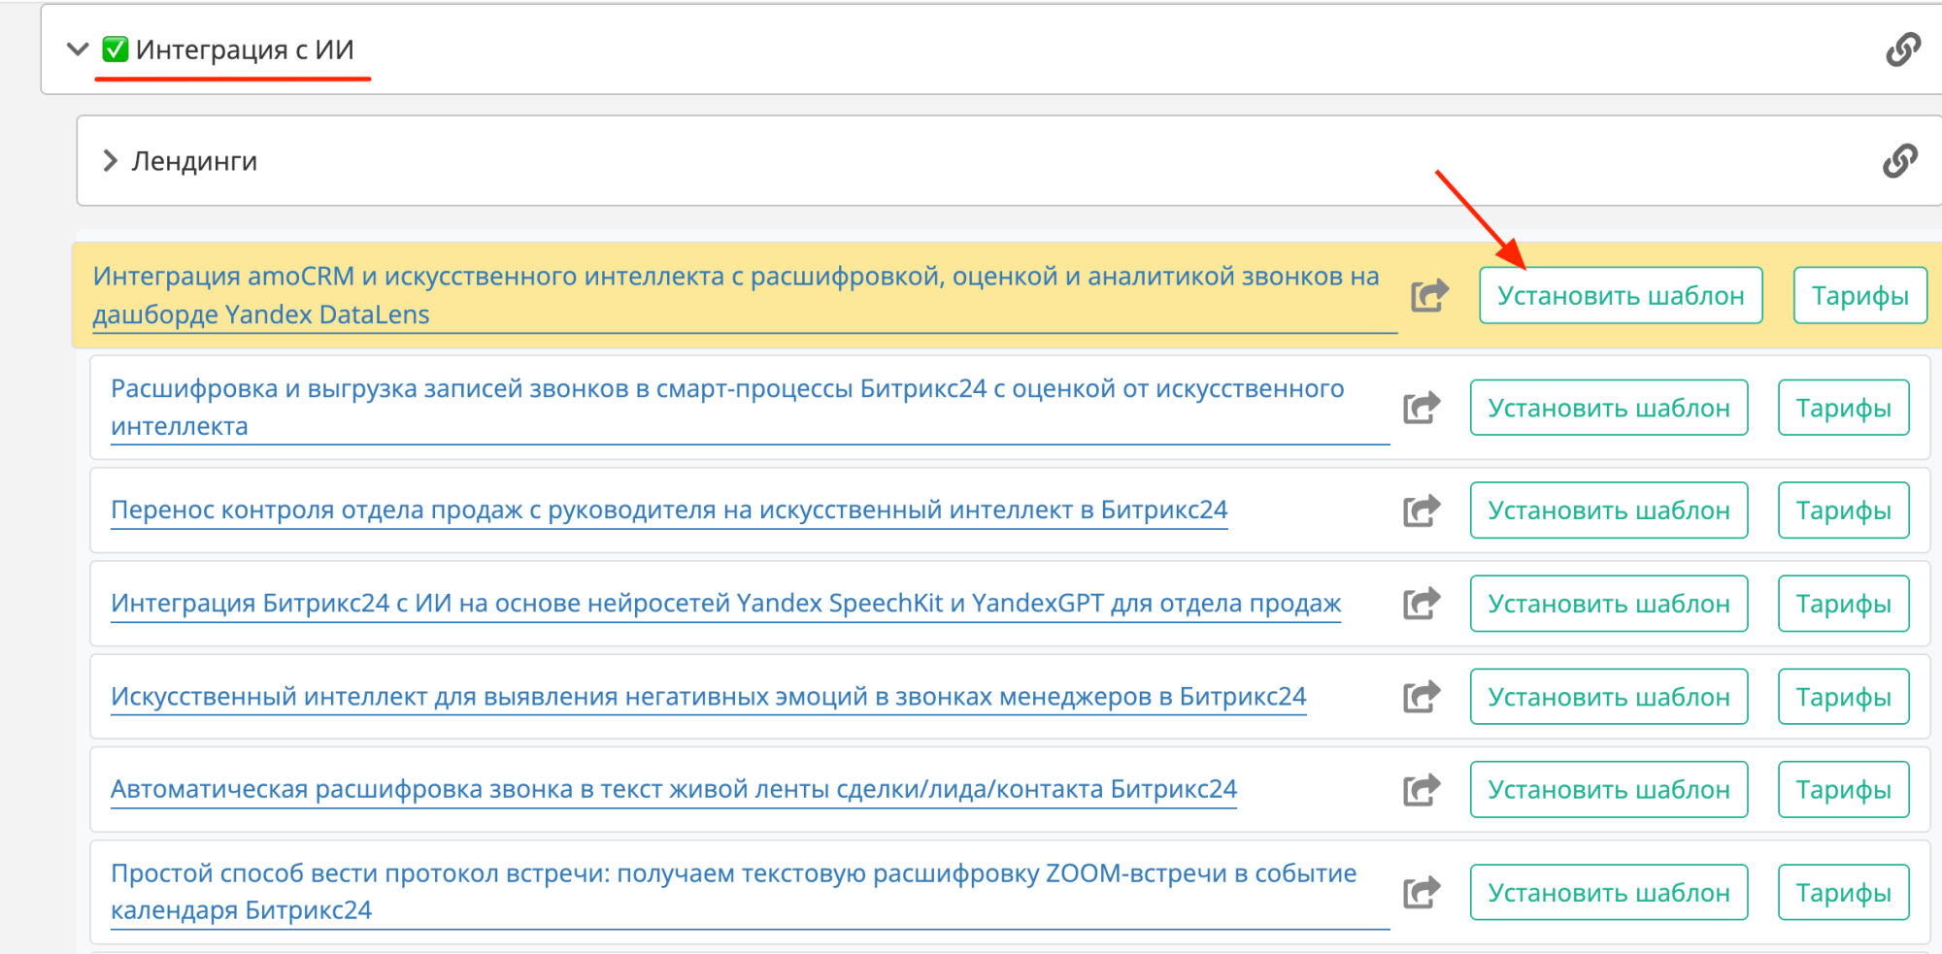Install template for Yandex SpeechKit integration
Viewport: 1942px width, 954px height.
pos(1608,604)
